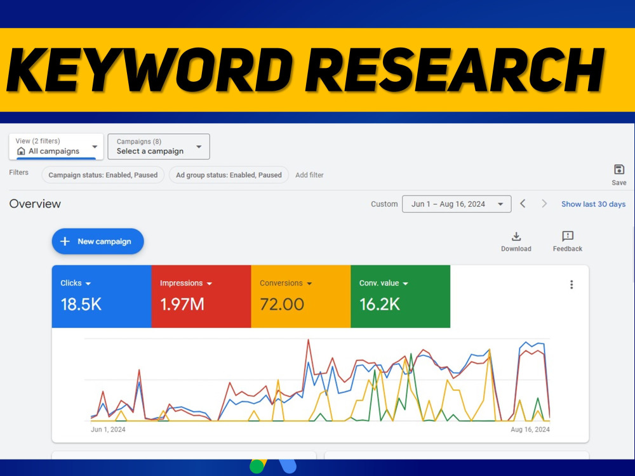Download the overview report

tap(516, 242)
